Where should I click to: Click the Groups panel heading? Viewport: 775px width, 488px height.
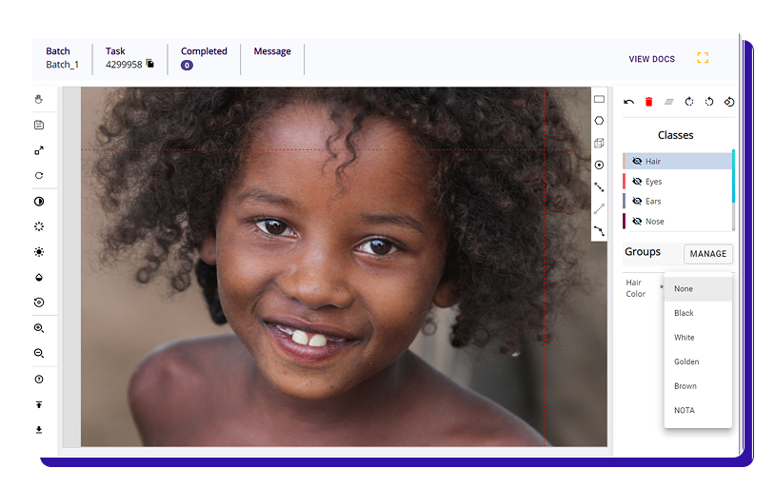click(x=643, y=252)
